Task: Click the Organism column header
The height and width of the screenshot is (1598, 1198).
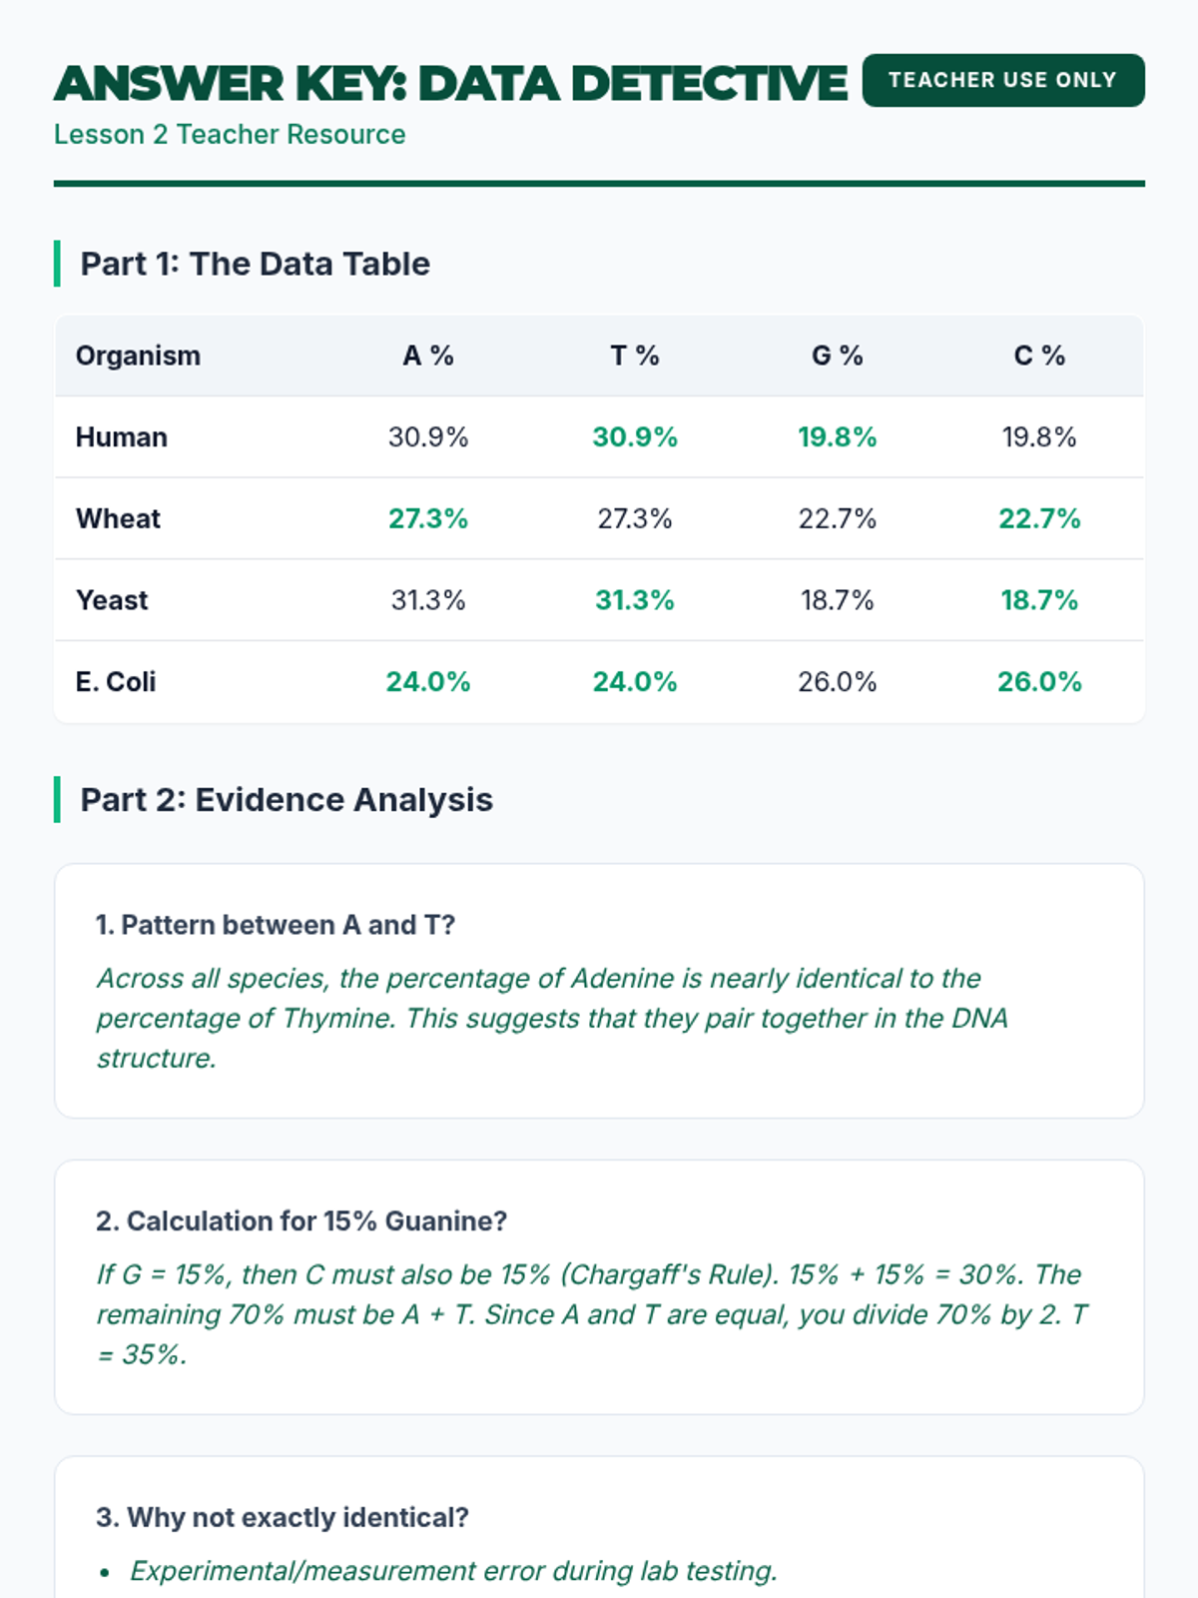Action: click(138, 356)
